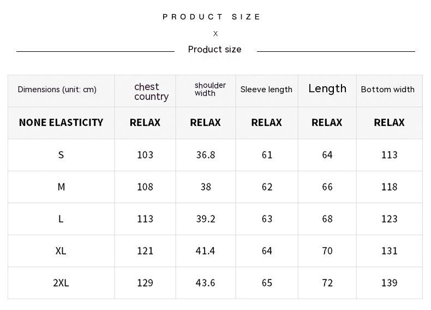Select the 39.2 shoulder width cell

pos(206,219)
